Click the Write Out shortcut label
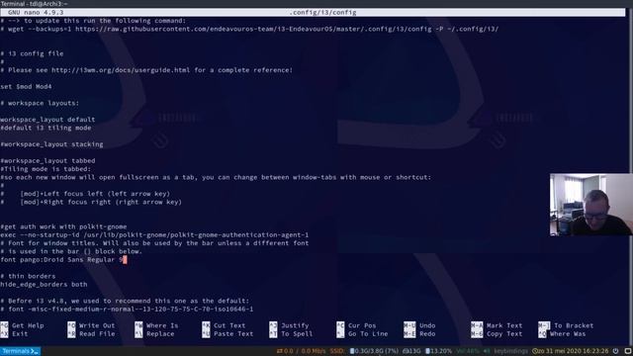The height and width of the screenshot is (356, 633). [x=97, y=325]
